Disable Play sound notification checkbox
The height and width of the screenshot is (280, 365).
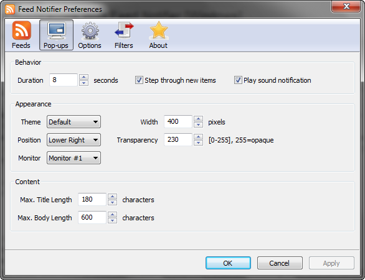point(238,80)
